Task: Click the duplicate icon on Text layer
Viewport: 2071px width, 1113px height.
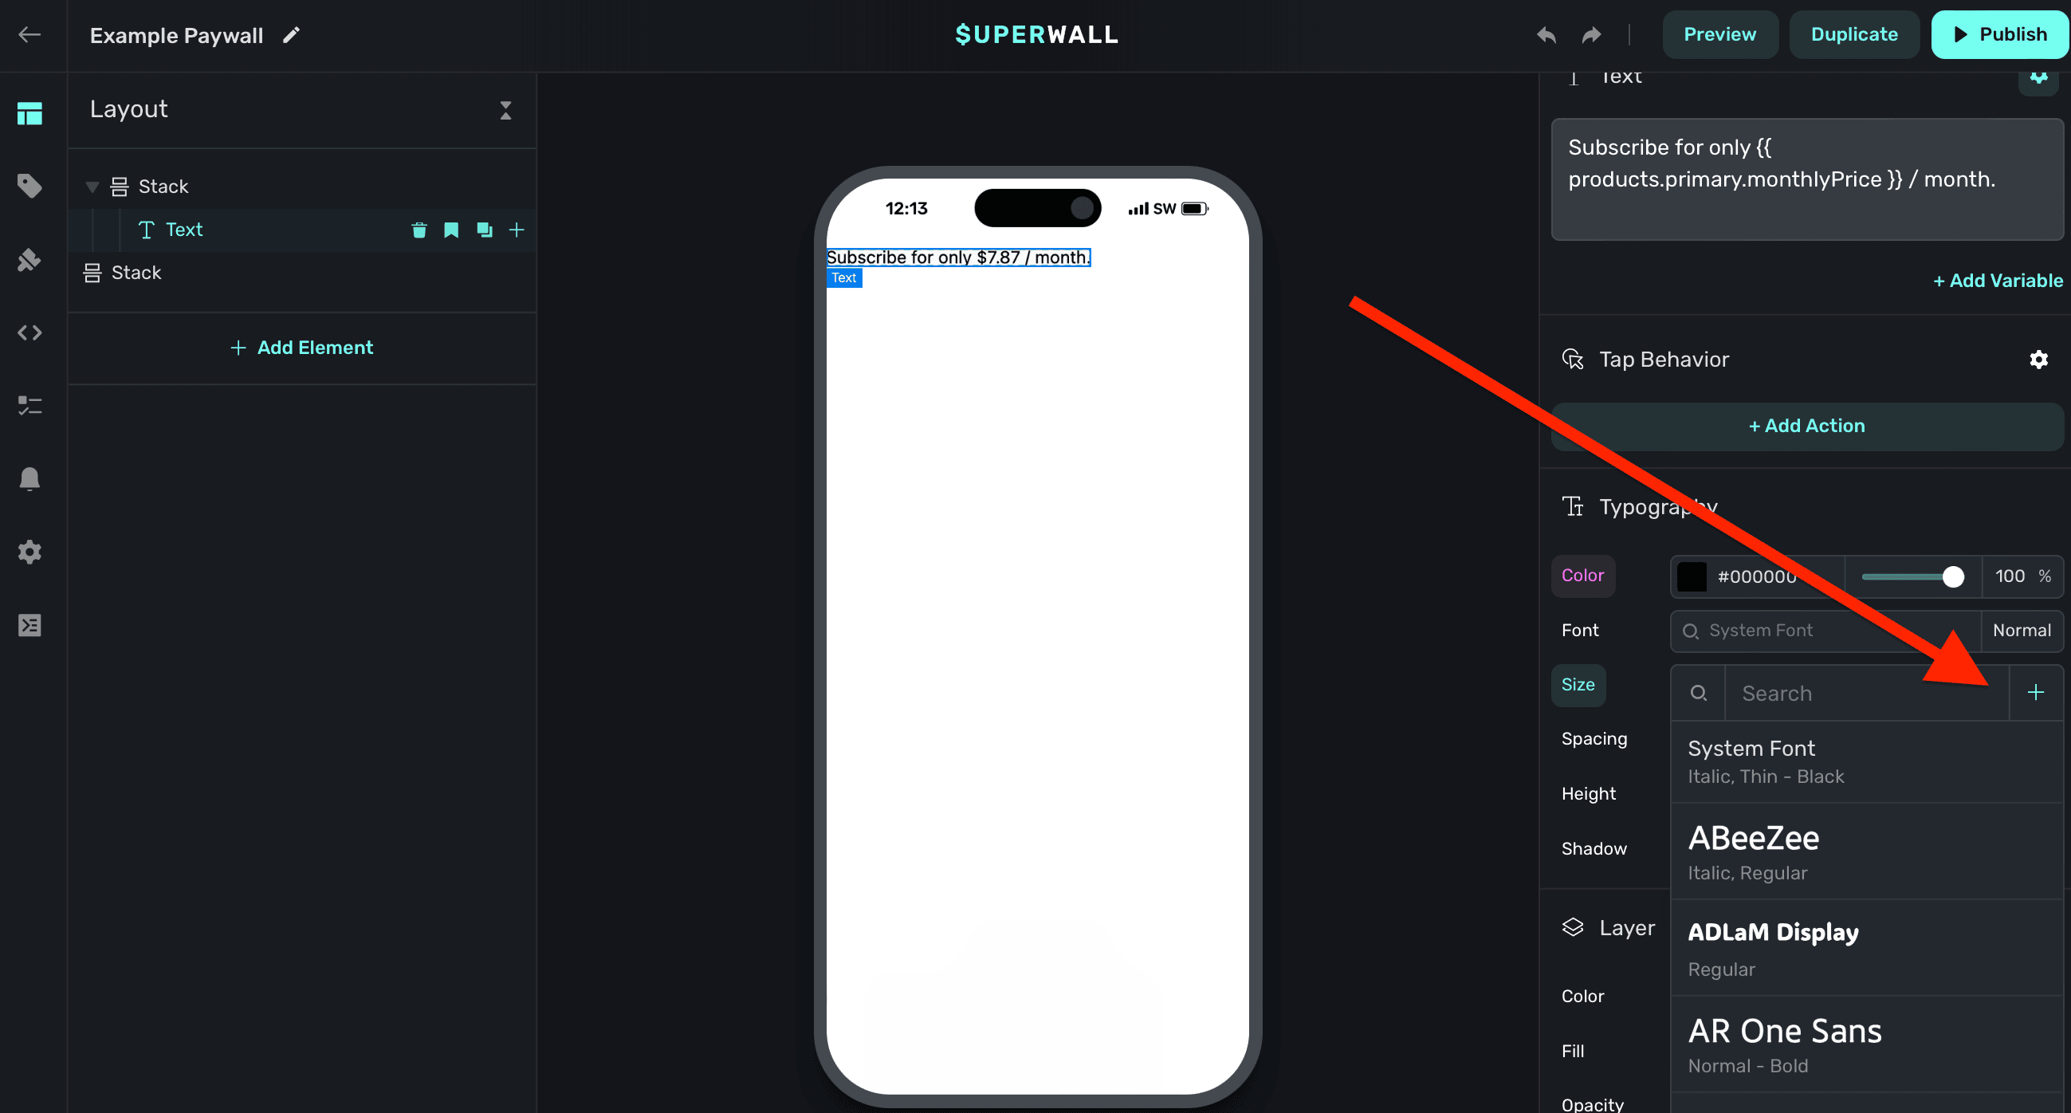Action: coord(484,230)
